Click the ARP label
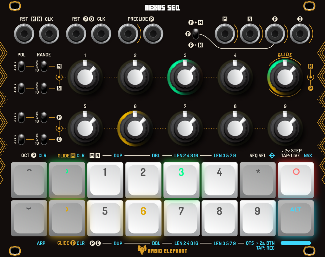The image size is (325, 257). point(41,243)
